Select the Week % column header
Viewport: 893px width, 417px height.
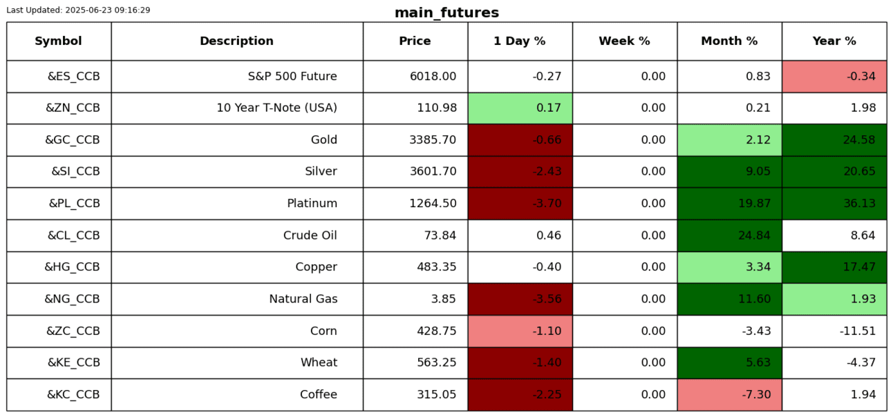click(624, 41)
